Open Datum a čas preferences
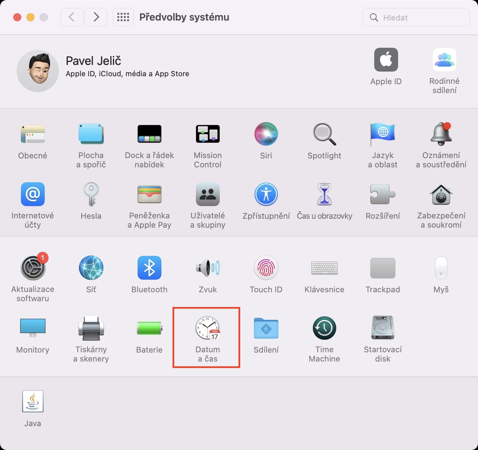 coord(208,328)
